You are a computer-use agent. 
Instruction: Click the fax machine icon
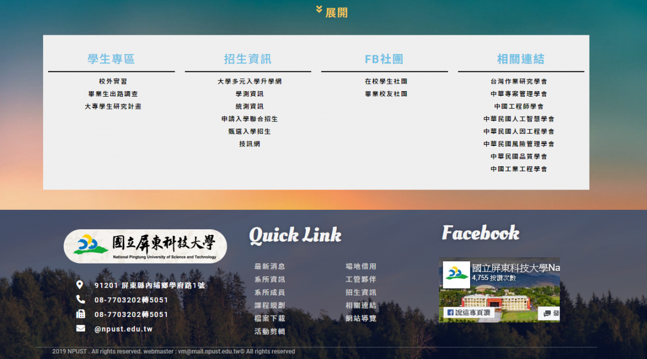tap(81, 314)
